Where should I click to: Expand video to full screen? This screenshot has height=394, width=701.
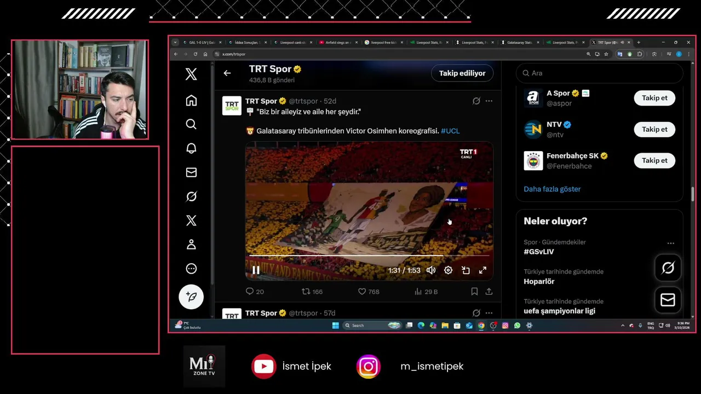click(482, 270)
